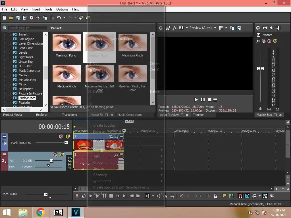Pause the Video Preview

[203, 100]
